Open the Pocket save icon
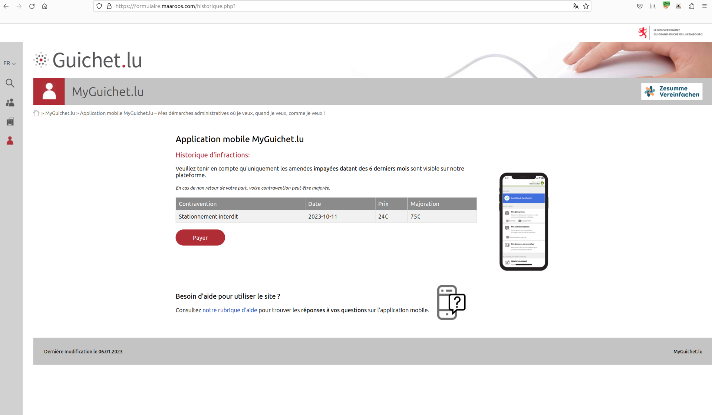This screenshot has height=415, width=712. (640, 6)
